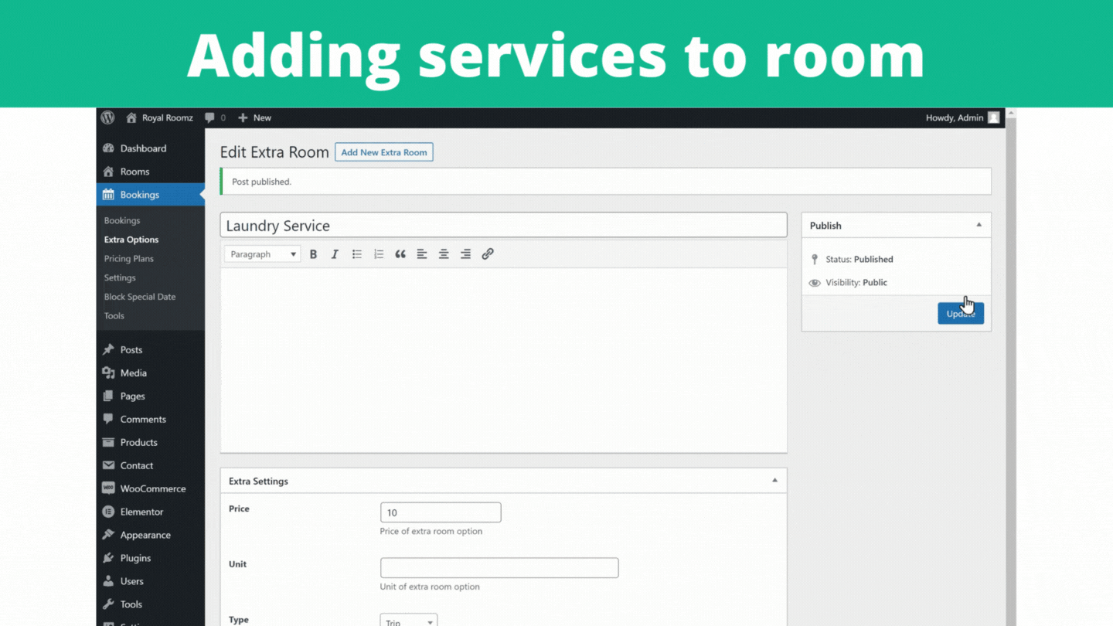Click Add New Extra Room button
Image resolution: width=1113 pixels, height=626 pixels.
(x=384, y=152)
